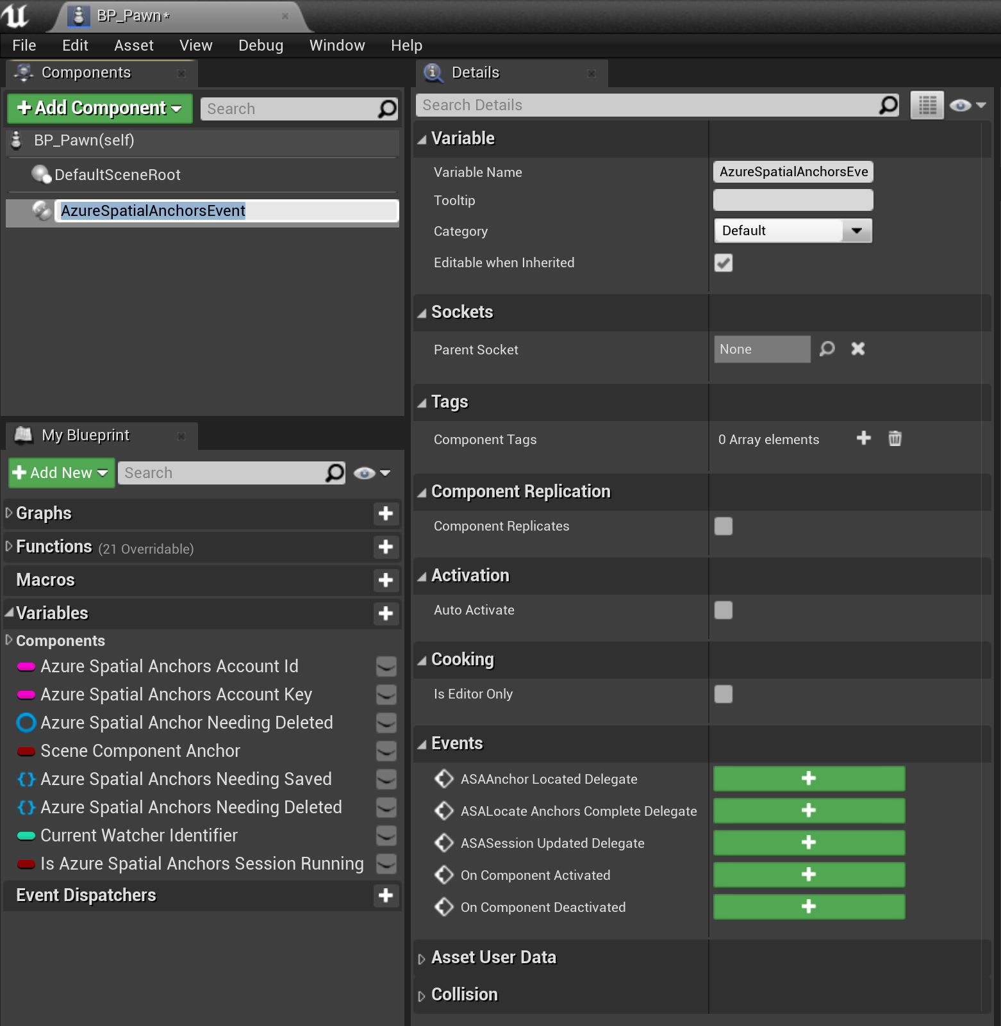Open the File menu

pos(24,46)
